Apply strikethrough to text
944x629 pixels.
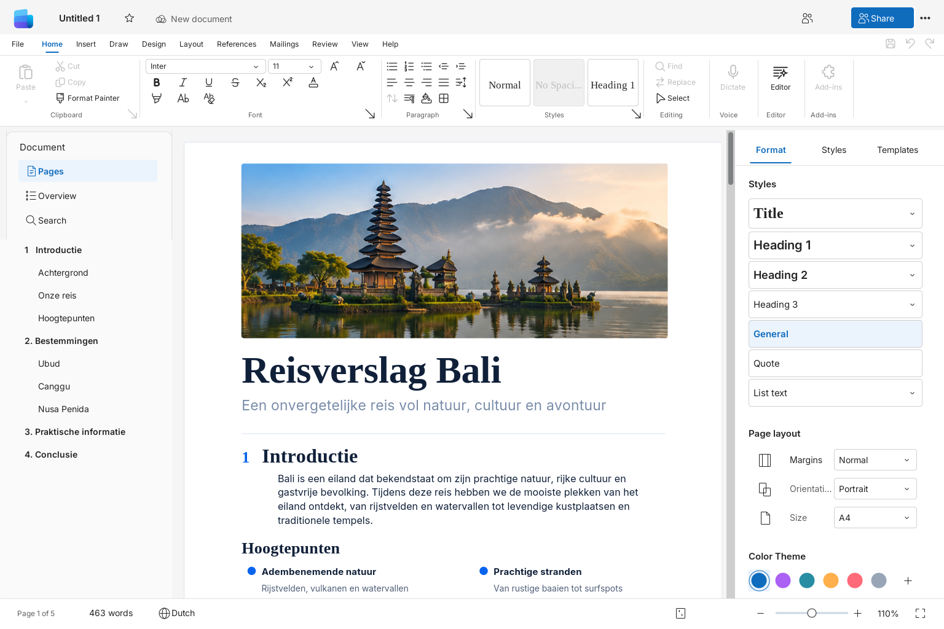coord(235,82)
